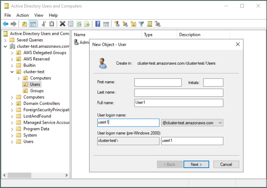Click the Cancel button
The height and width of the screenshot is (188, 267).
[x=226, y=164]
